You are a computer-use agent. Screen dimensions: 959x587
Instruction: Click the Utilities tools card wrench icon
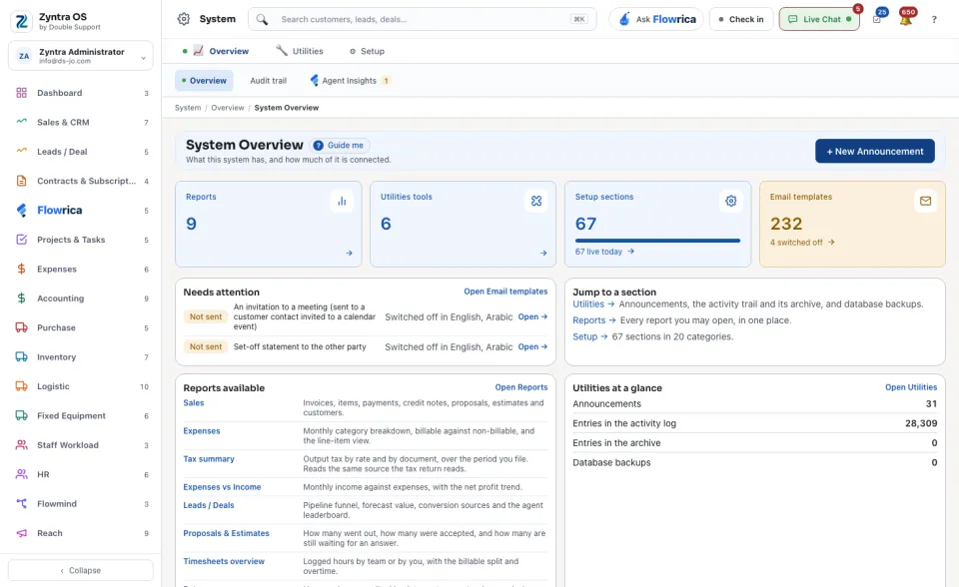pyautogui.click(x=536, y=202)
